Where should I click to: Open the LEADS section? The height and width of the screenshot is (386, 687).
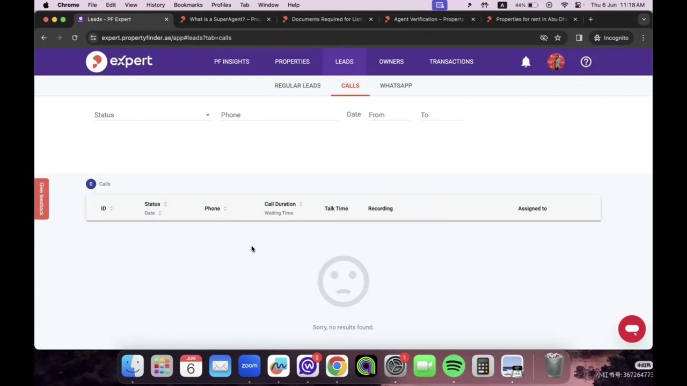click(345, 62)
